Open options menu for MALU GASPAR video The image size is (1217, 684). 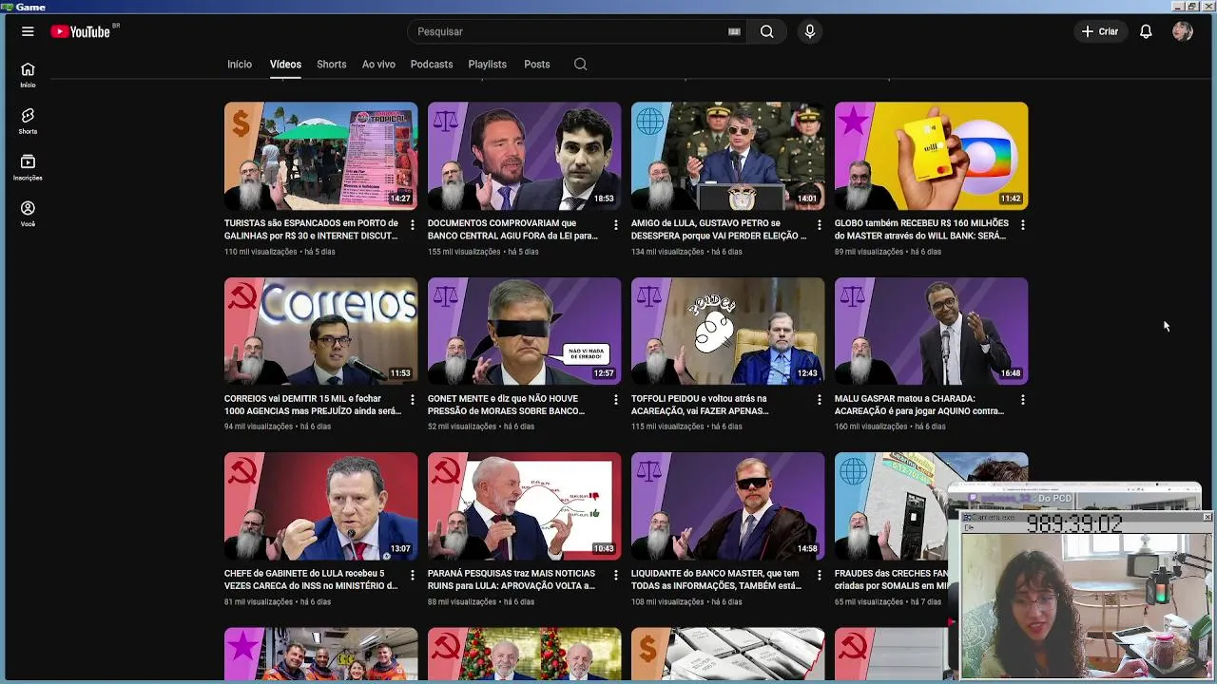tap(1022, 400)
